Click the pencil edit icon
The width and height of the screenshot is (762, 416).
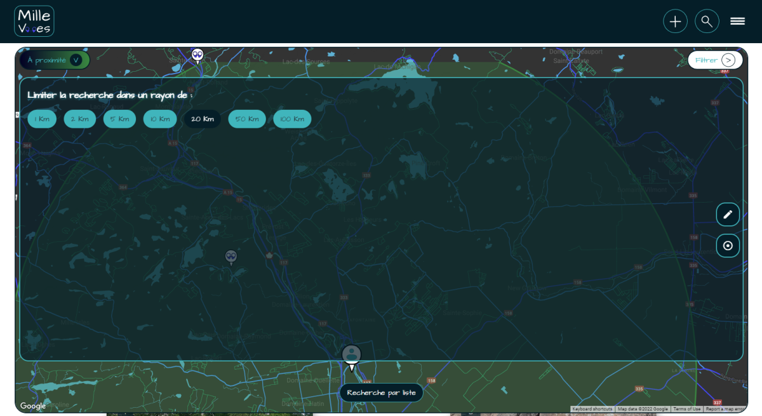point(728,215)
